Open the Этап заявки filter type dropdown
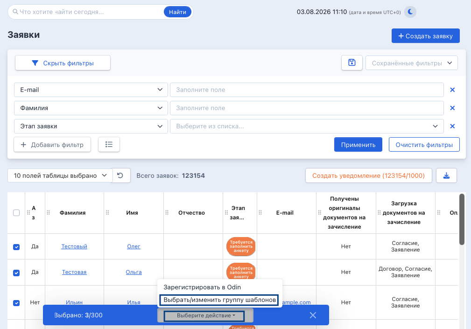471x329 pixels. (91, 126)
